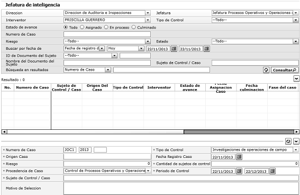Click the Fecha Registro Caso date field
Screen dimensions: 300x195
click(x=223, y=157)
